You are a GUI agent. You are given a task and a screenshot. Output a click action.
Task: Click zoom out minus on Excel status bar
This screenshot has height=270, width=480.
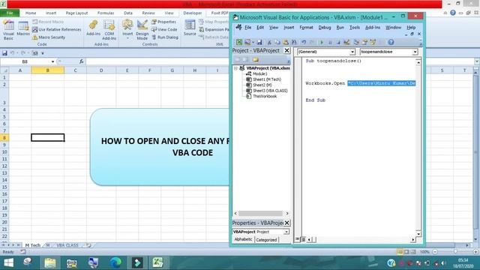coord(435,252)
